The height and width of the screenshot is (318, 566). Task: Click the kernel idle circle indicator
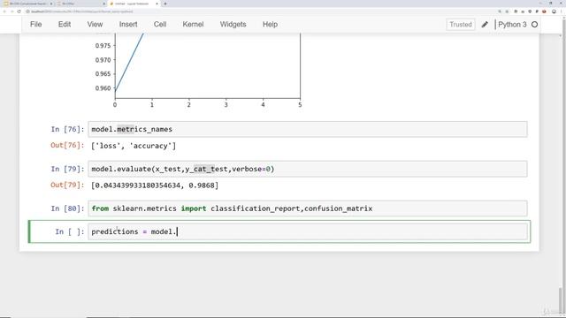534,25
